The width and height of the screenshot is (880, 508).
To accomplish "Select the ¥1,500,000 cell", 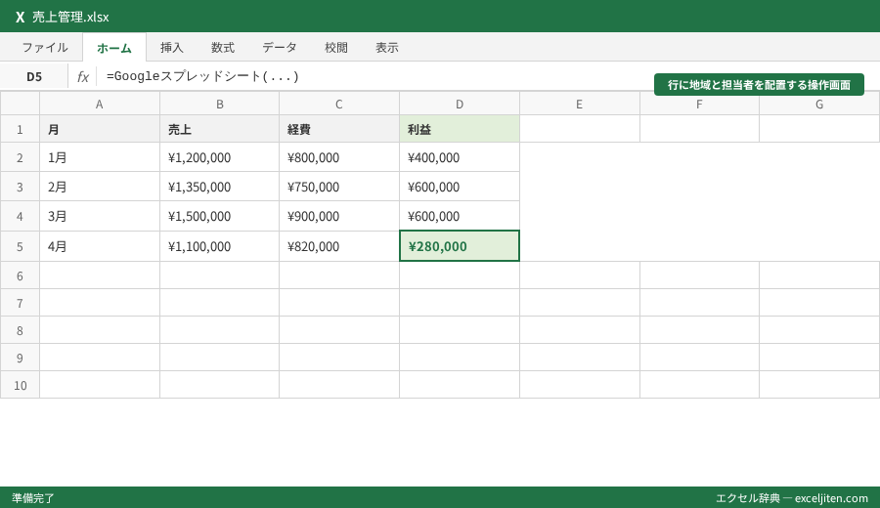I will click(x=219, y=216).
